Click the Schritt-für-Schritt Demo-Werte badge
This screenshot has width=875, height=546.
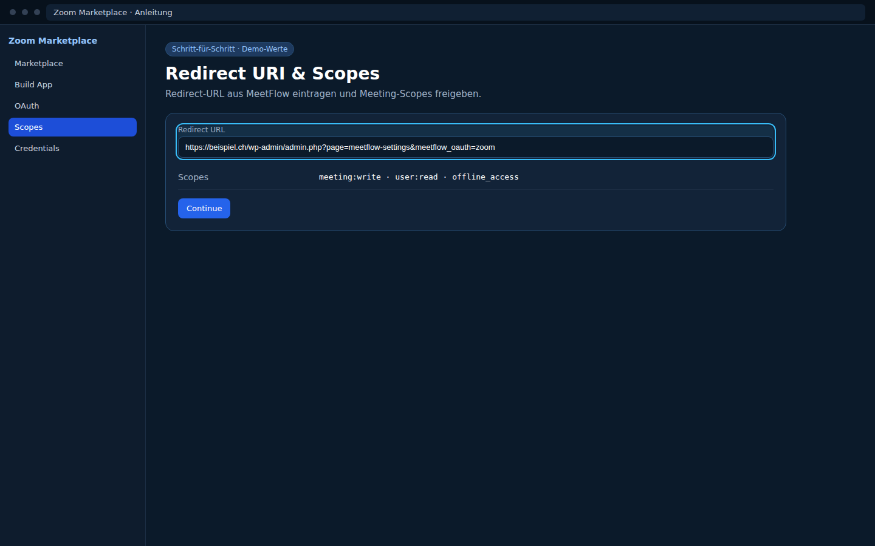pos(230,49)
